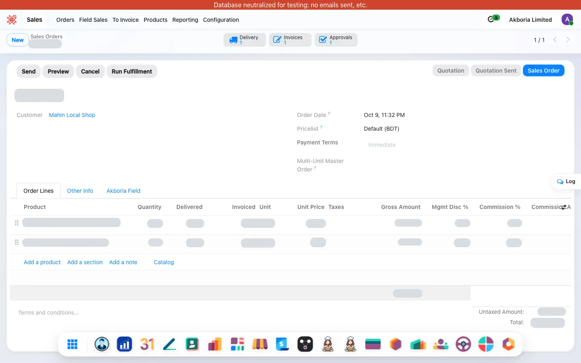Screen dimensions: 581x363
Task: Expand the Orders menu
Action: click(x=65, y=20)
